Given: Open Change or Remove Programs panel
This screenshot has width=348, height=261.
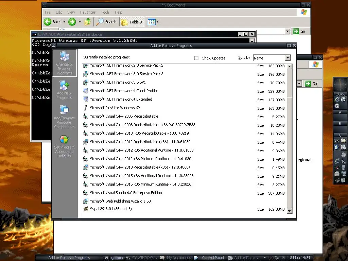Looking at the screenshot, I should point(64,63).
